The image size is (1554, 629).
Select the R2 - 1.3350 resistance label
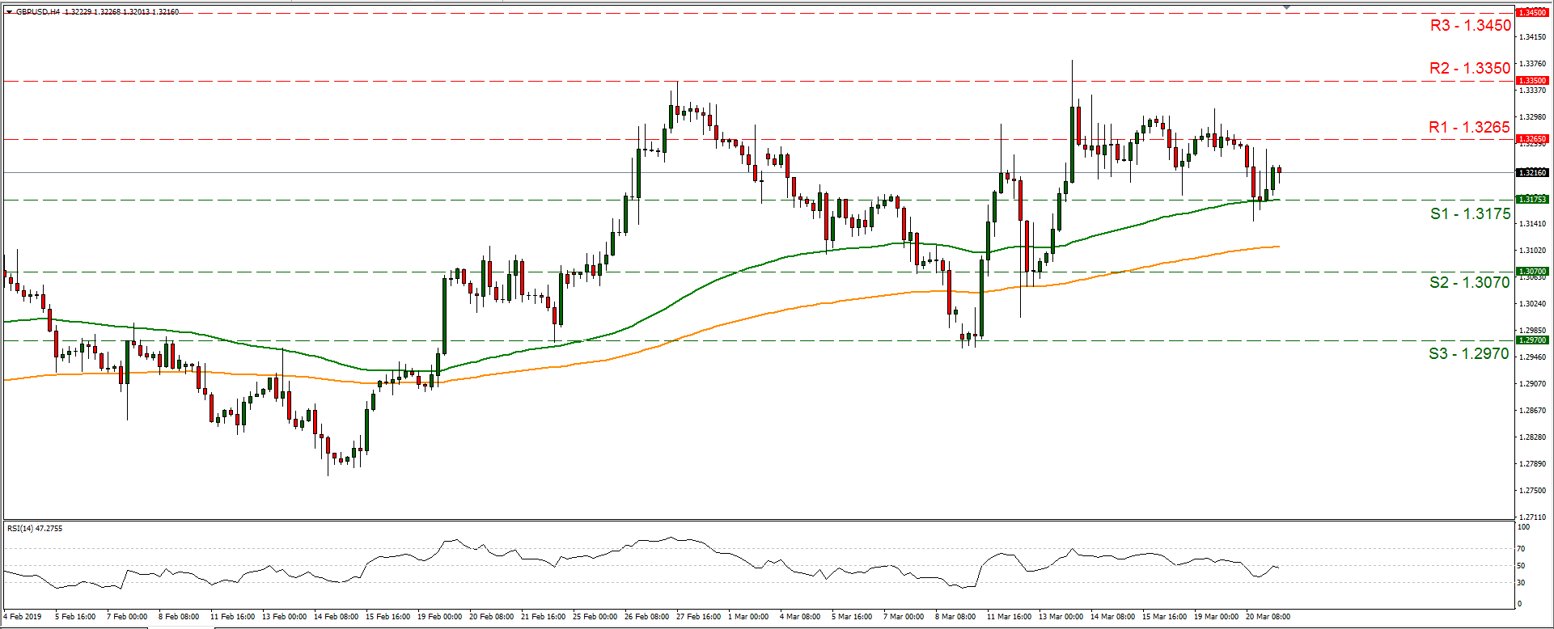point(1470,68)
